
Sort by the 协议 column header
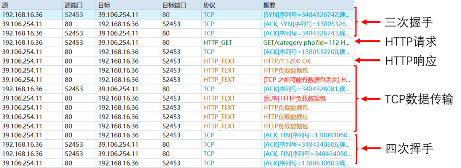pyautogui.click(x=231, y=5)
